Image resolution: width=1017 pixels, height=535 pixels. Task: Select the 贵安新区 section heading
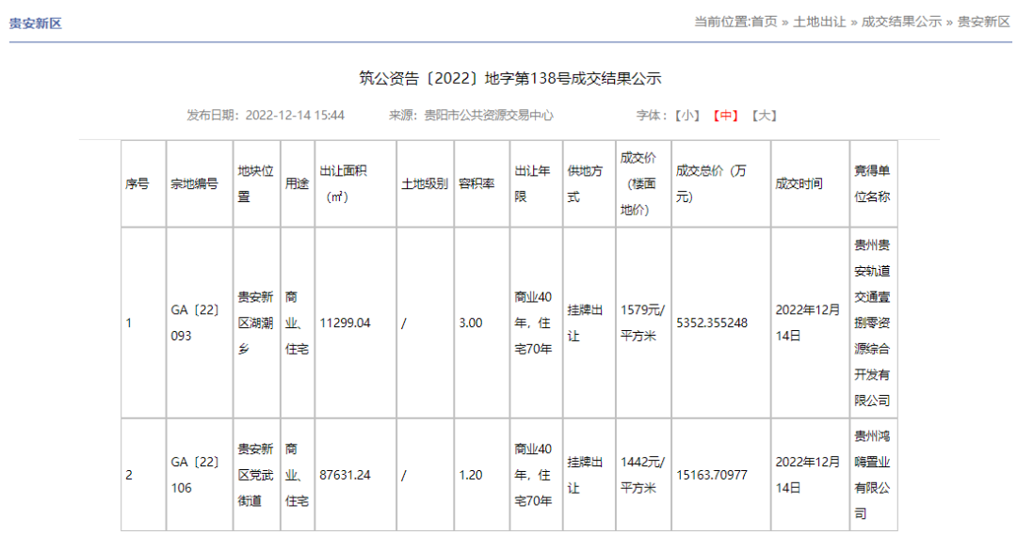pyautogui.click(x=35, y=24)
